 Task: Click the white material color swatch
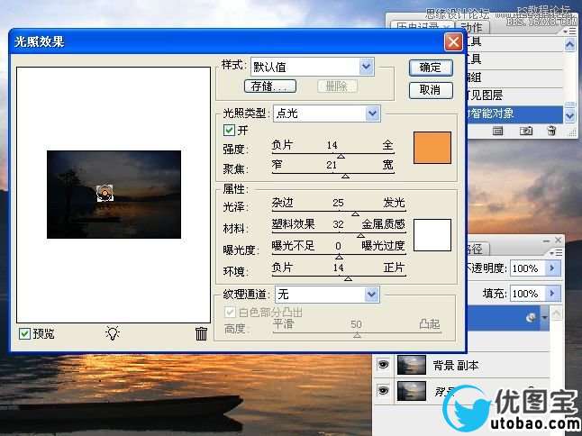coord(432,235)
